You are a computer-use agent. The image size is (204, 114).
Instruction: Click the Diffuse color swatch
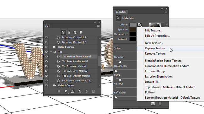point(133,25)
